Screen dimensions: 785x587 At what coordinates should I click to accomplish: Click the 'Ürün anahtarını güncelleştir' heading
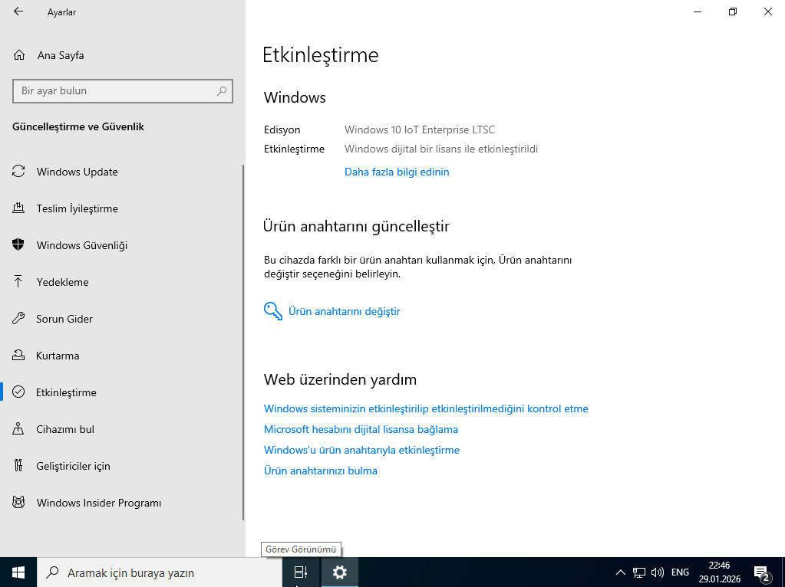pos(356,226)
